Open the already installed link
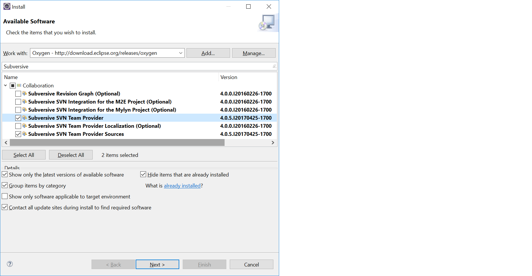 182,185
